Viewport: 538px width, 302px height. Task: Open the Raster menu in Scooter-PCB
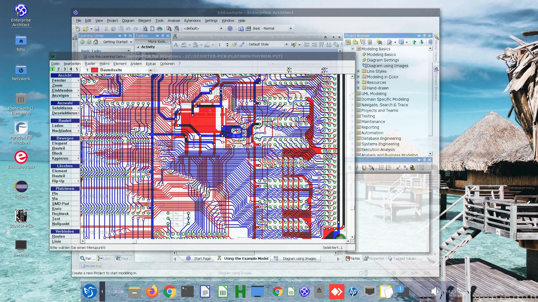point(90,64)
